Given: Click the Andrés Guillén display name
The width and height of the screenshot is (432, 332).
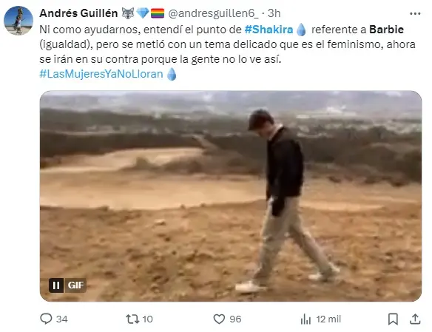Looking at the screenshot, I should pyautogui.click(x=78, y=13).
